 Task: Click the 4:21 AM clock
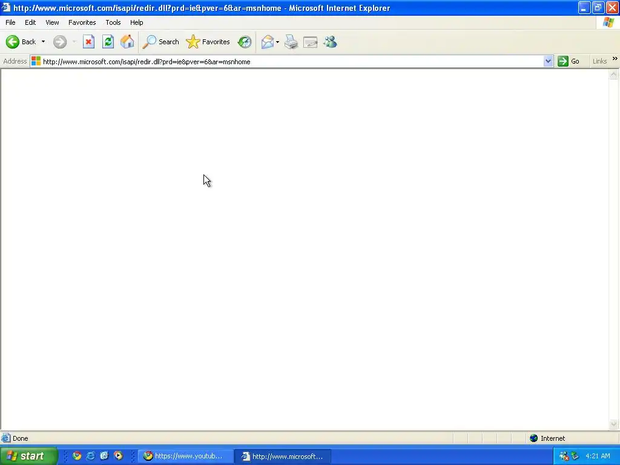click(598, 456)
